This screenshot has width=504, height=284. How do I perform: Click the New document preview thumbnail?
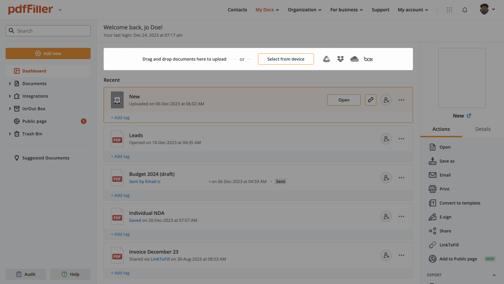point(462,78)
